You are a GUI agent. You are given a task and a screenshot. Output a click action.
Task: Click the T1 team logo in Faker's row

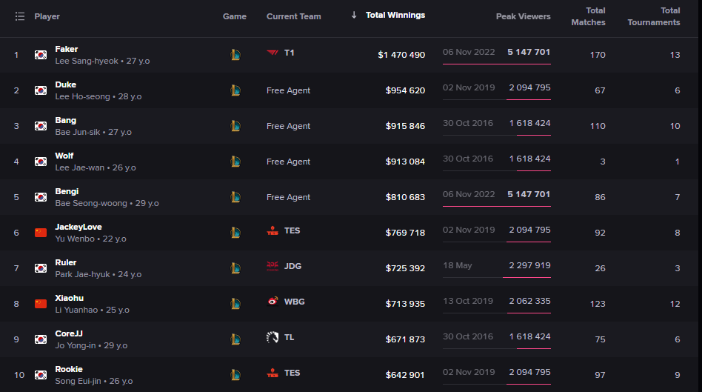point(273,53)
